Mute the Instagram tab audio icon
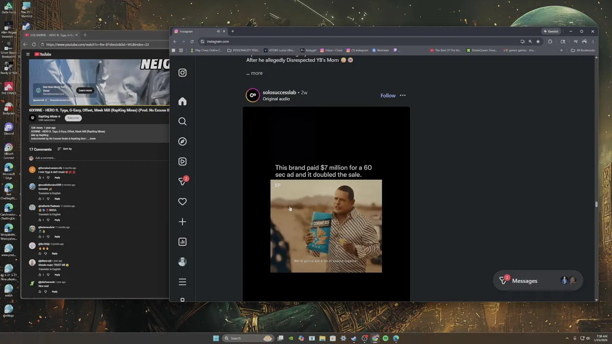This screenshot has height=344, width=612. tap(218, 32)
